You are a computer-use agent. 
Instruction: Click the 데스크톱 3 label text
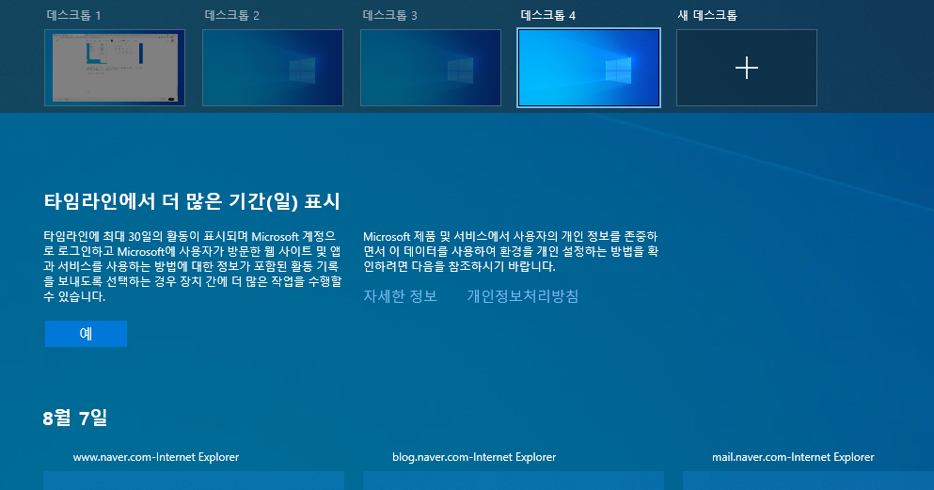click(x=389, y=15)
